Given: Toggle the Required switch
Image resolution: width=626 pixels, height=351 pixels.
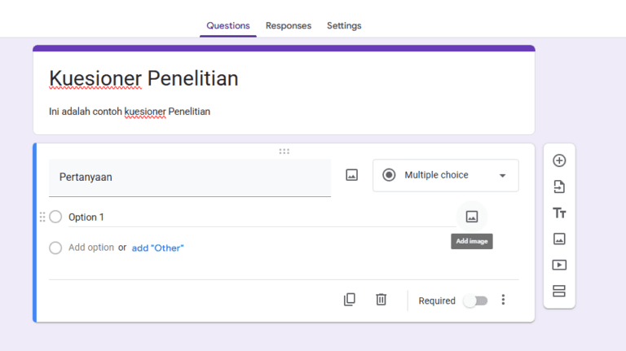Looking at the screenshot, I should [475, 301].
